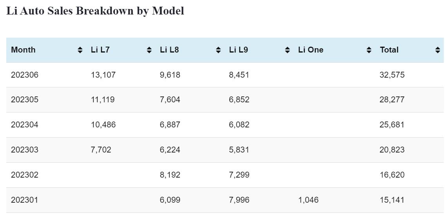This screenshot has width=445, height=216.
Task: Select the 202301 month cell
Action: 25,200
